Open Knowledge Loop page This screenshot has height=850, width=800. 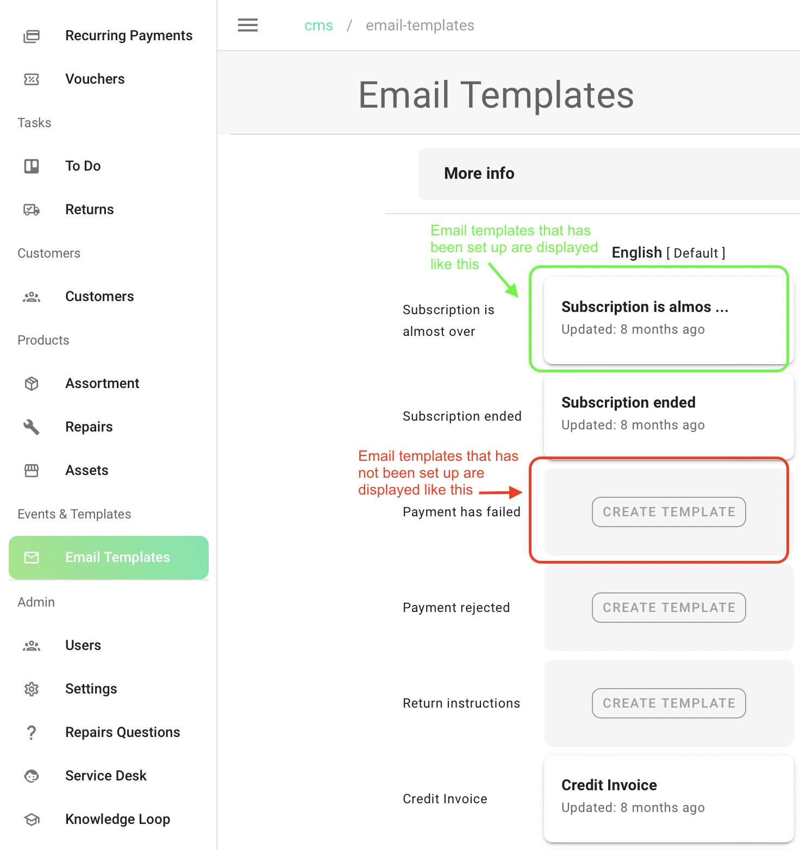pos(109,820)
